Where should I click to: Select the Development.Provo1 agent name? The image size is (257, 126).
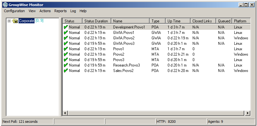coord(129,27)
